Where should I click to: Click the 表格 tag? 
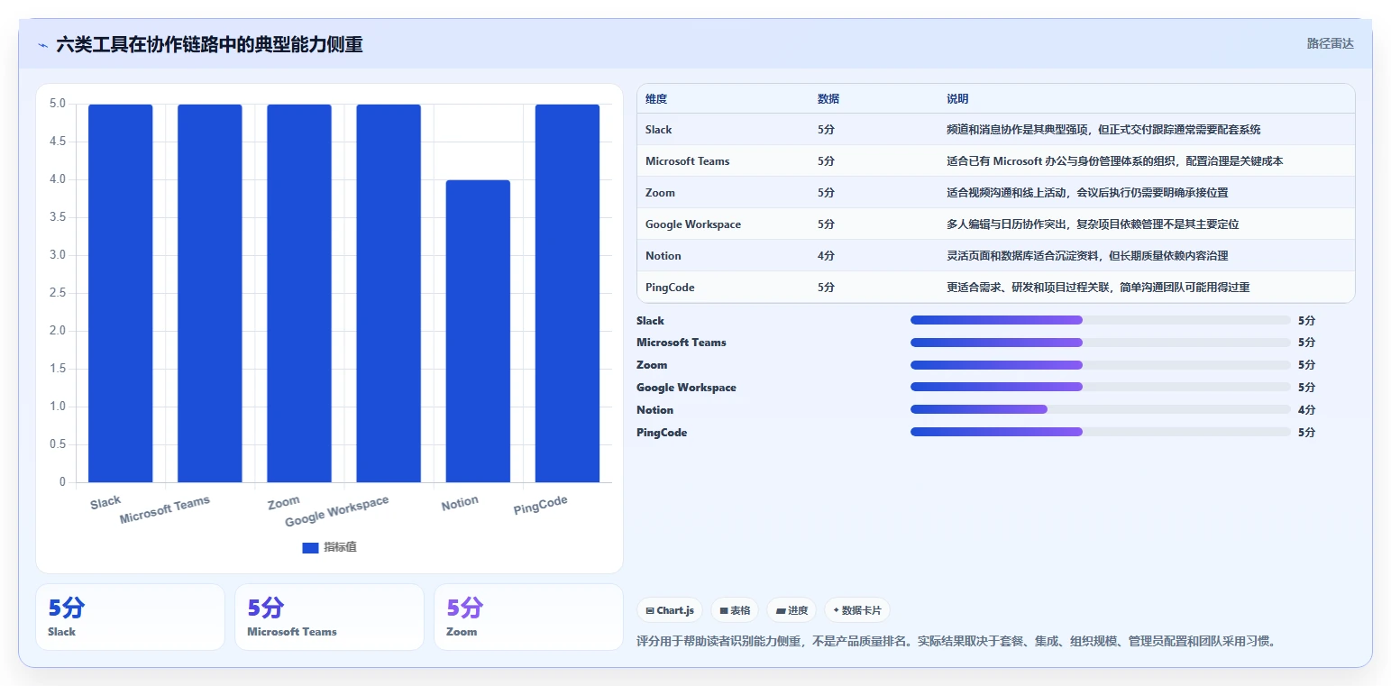click(x=735, y=610)
